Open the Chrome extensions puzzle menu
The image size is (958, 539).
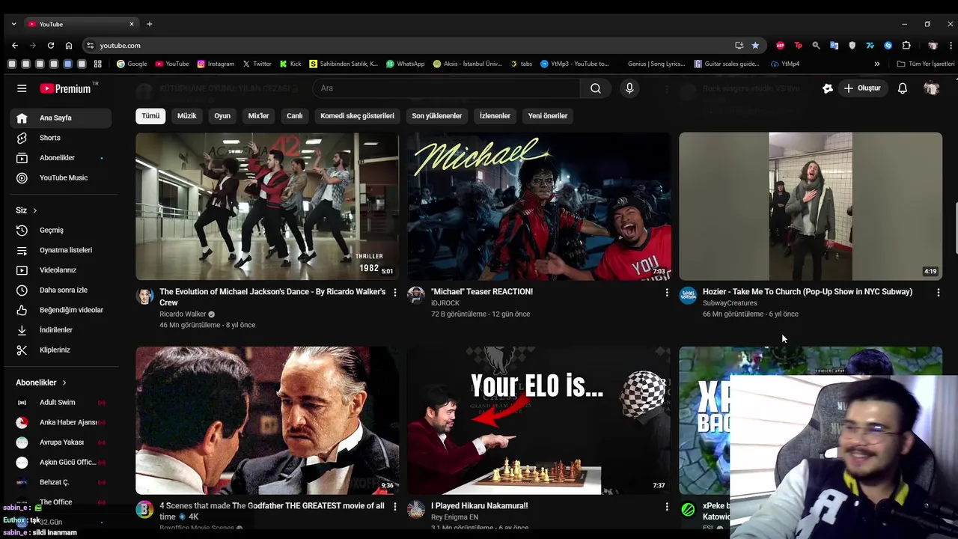click(906, 46)
